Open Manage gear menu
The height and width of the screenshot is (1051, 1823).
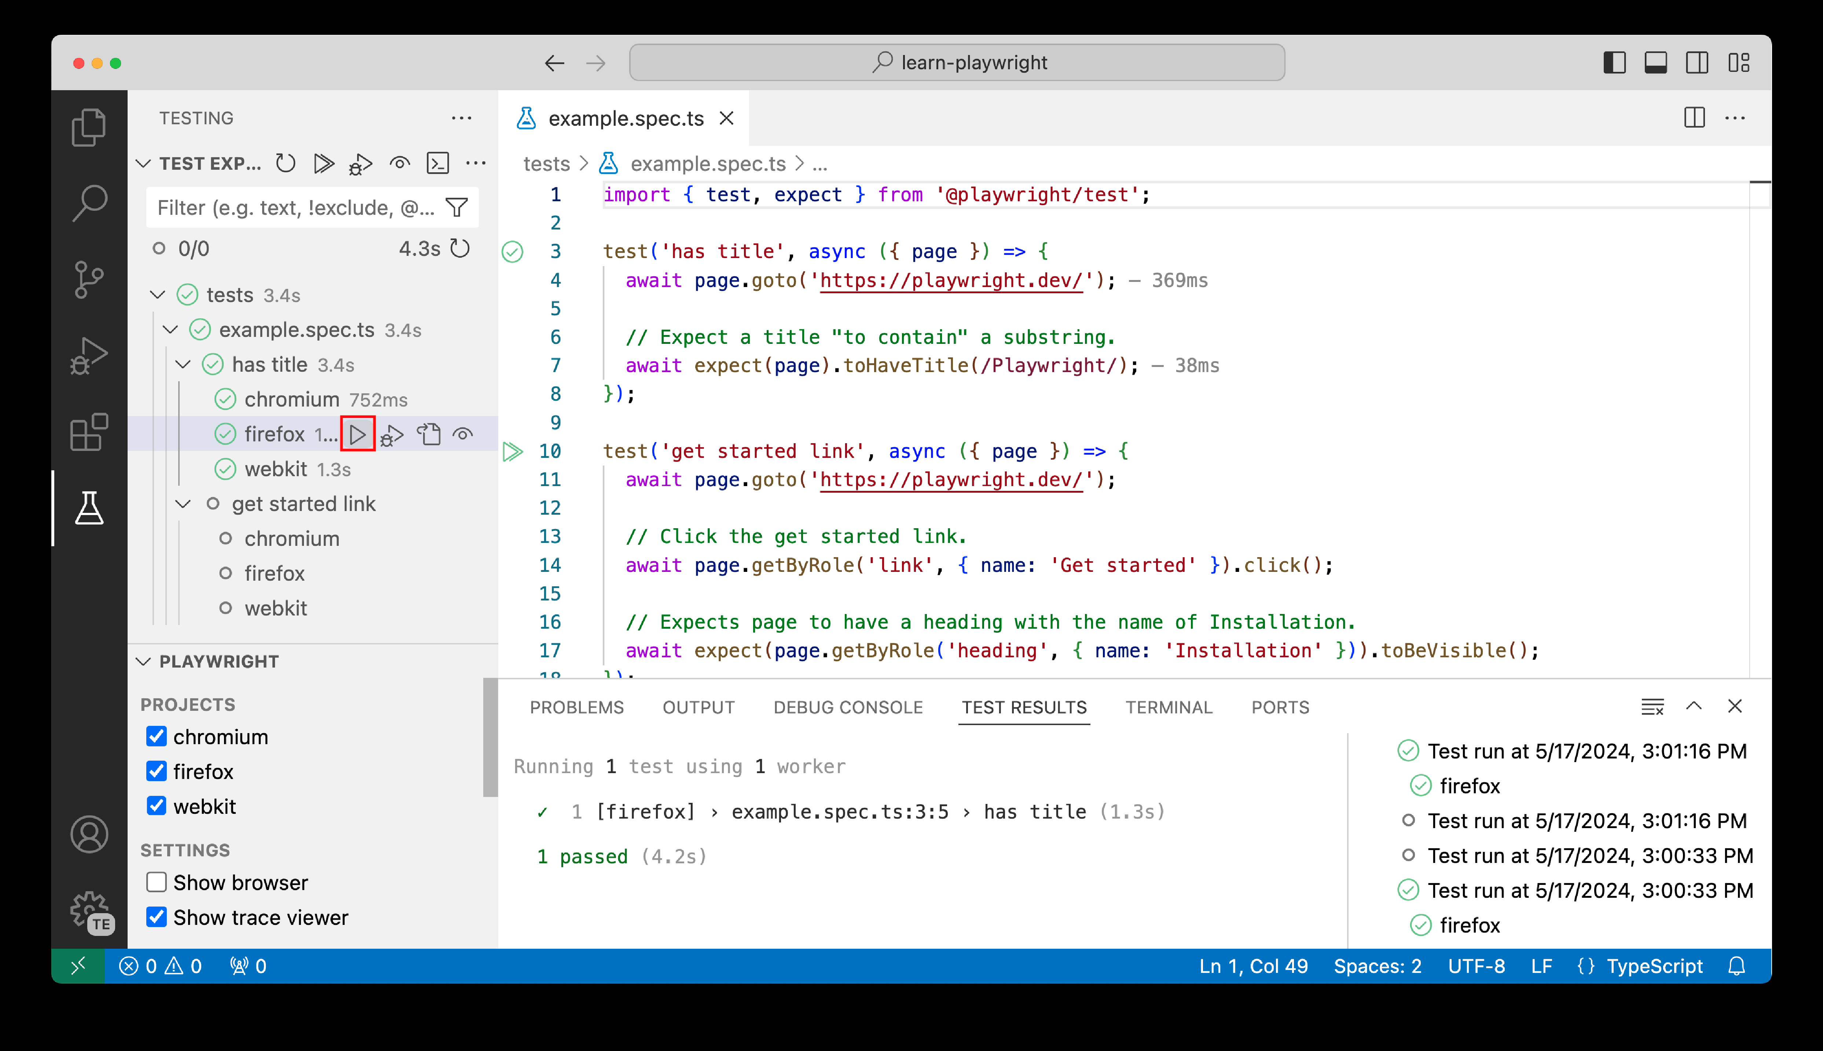(89, 911)
